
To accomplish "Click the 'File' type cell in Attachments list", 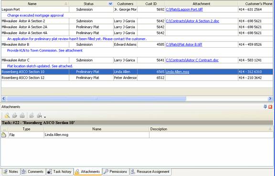I will pyautogui.click(x=26, y=135).
